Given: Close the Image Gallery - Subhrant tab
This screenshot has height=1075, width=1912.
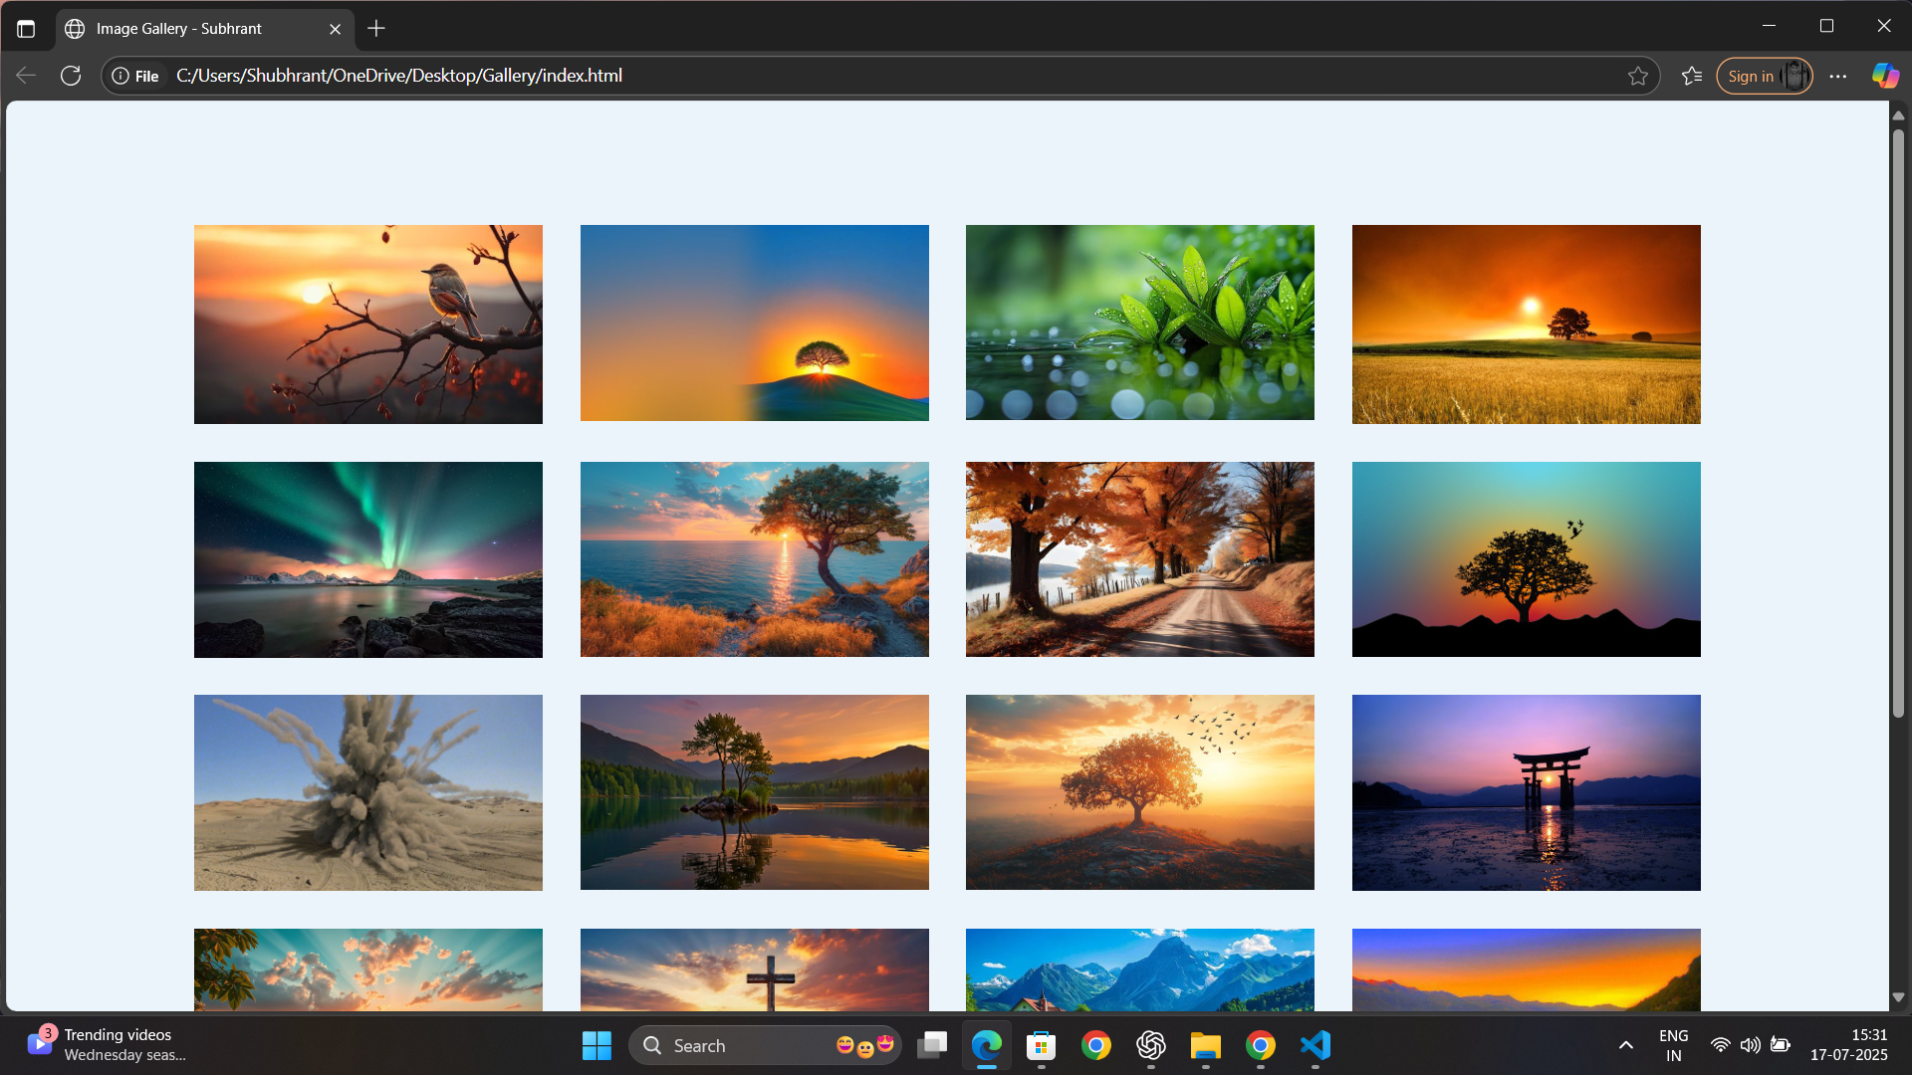Looking at the screenshot, I should [335, 29].
